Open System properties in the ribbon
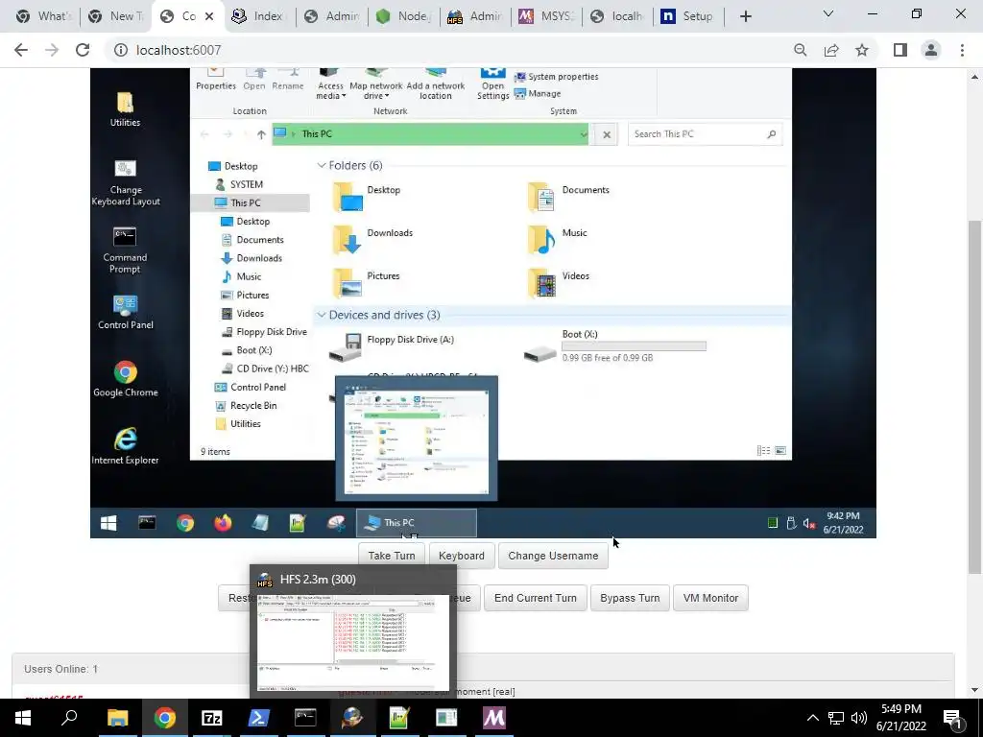983x737 pixels. [557, 77]
